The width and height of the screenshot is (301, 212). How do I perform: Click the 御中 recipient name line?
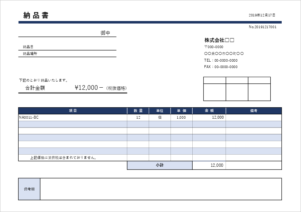click(x=67, y=33)
